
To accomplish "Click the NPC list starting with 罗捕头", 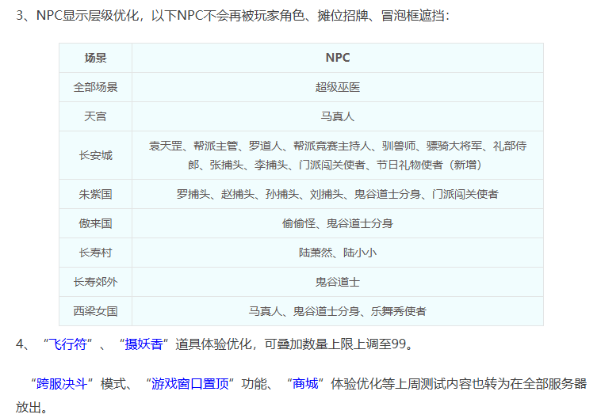I will click(x=338, y=195).
